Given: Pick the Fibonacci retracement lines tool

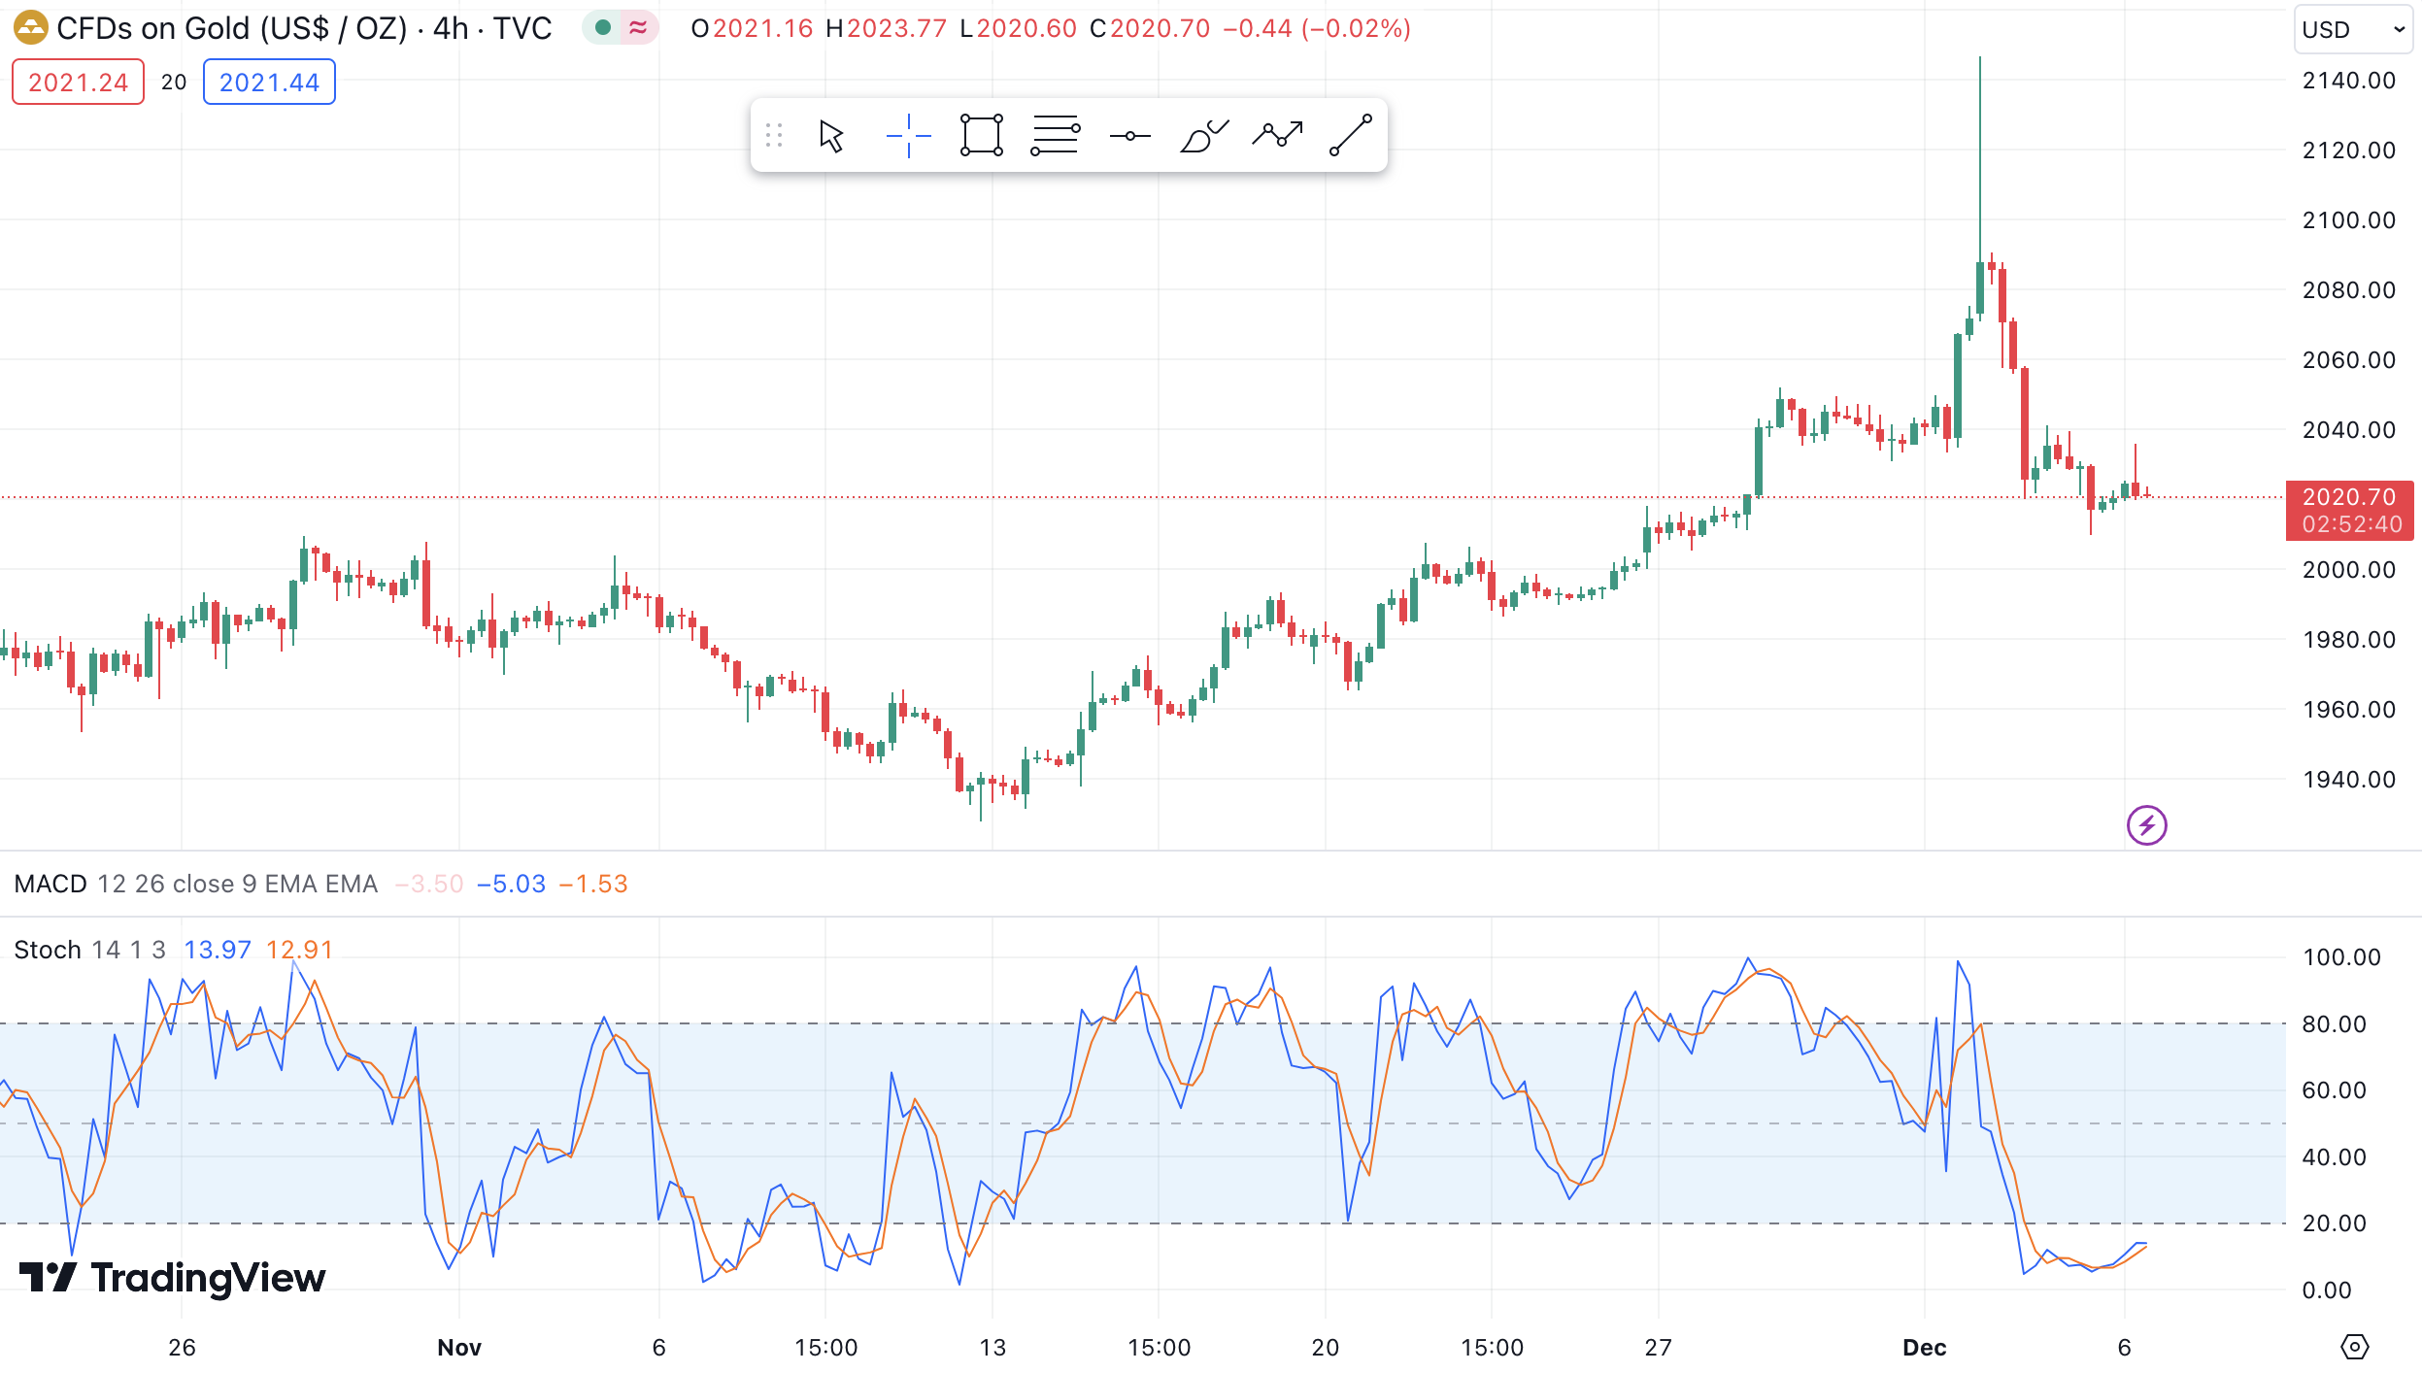Looking at the screenshot, I should click(x=1056, y=136).
